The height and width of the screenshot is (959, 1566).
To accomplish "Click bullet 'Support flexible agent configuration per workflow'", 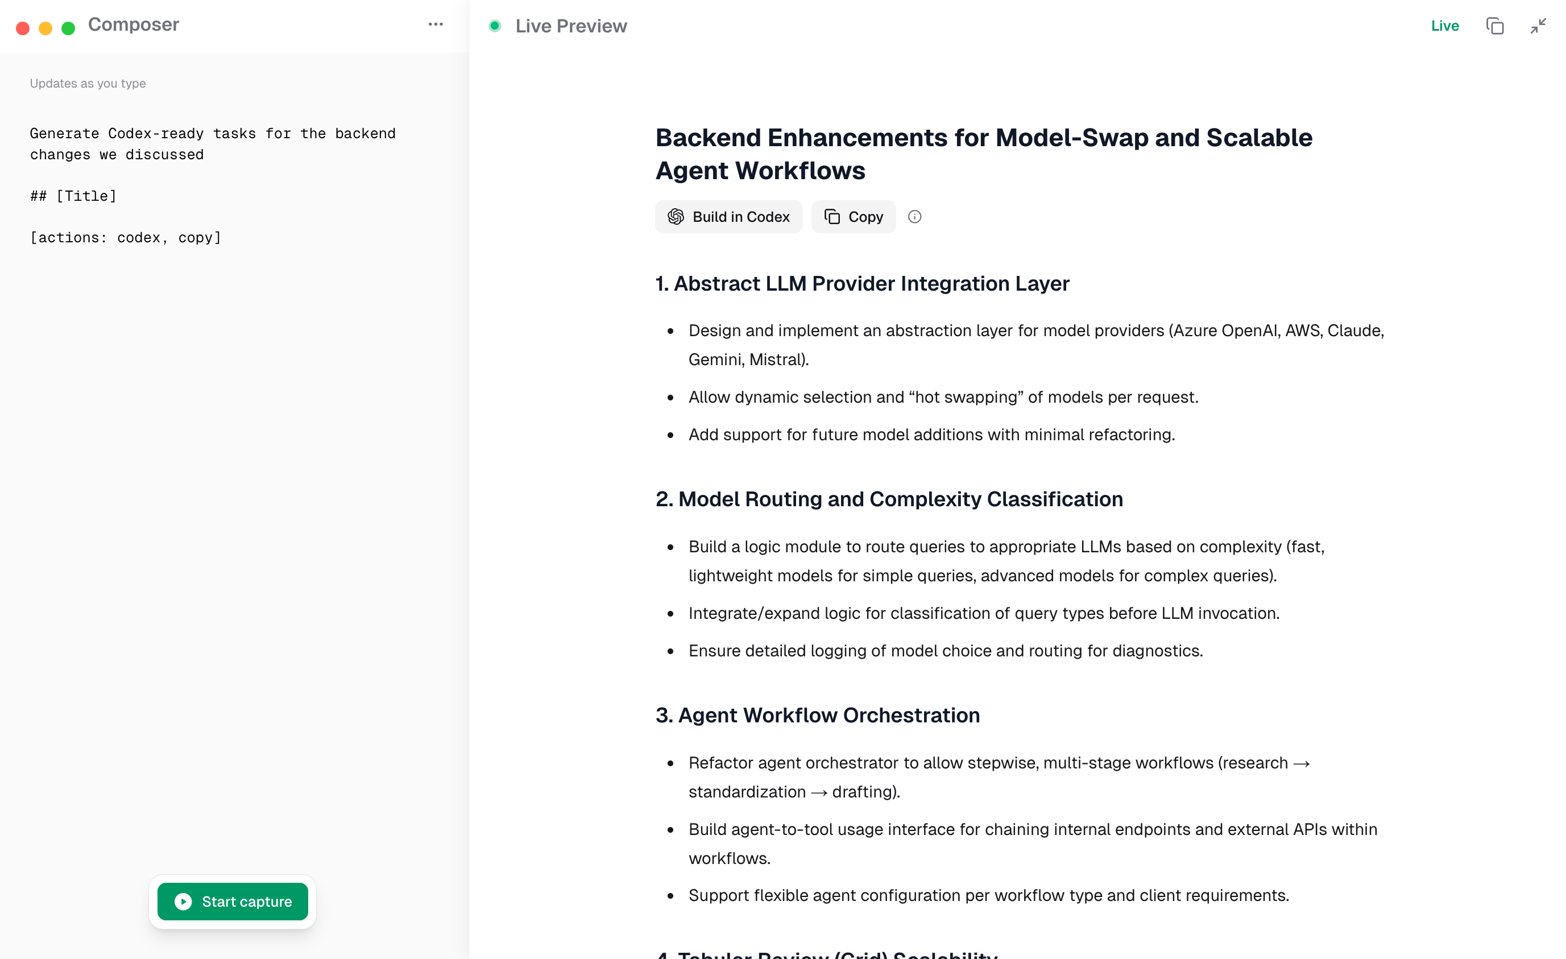I will (989, 895).
